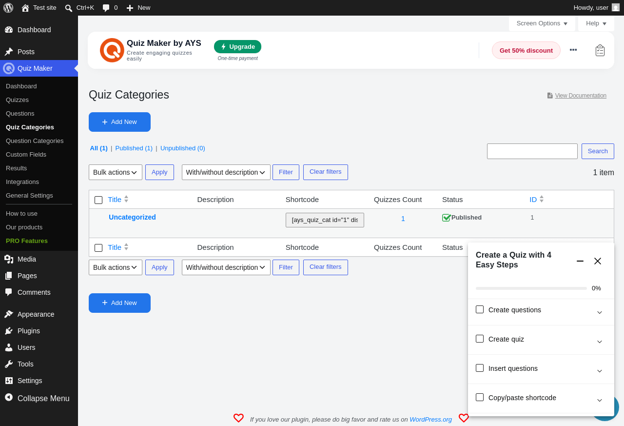The image size is (624, 426).
Task: Tick the select-all checkbox in table footer
Action: (98, 248)
